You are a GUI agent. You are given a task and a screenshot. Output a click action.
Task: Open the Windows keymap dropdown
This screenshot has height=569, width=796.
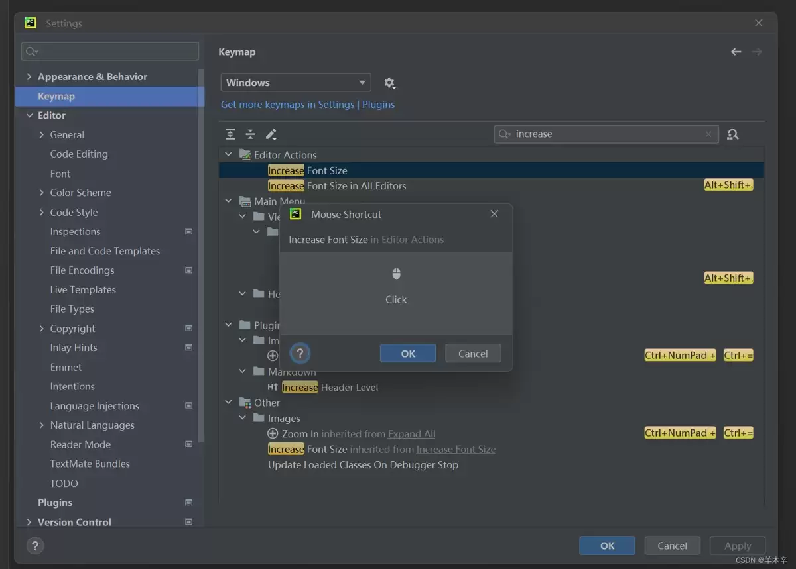click(x=296, y=83)
